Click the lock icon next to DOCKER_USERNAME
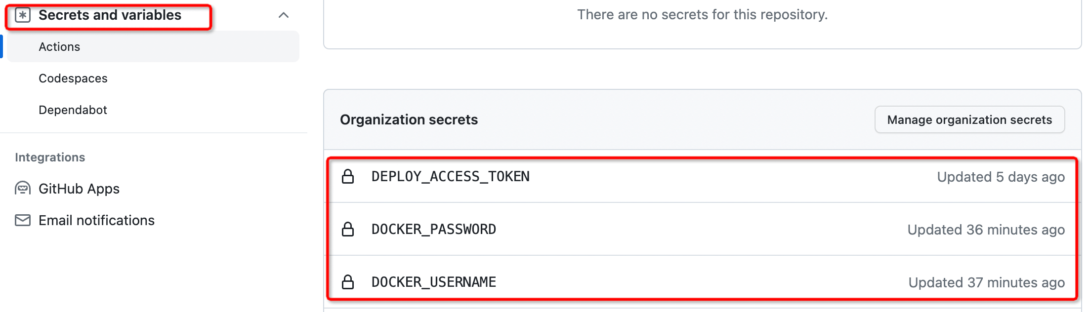Screen dimensions: 1089x312 tap(348, 282)
